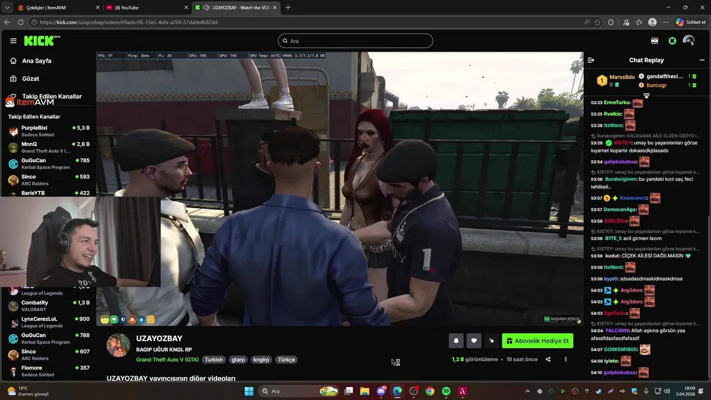
Task: Click Burakcigimm username at 53:56
Action: tap(620, 179)
